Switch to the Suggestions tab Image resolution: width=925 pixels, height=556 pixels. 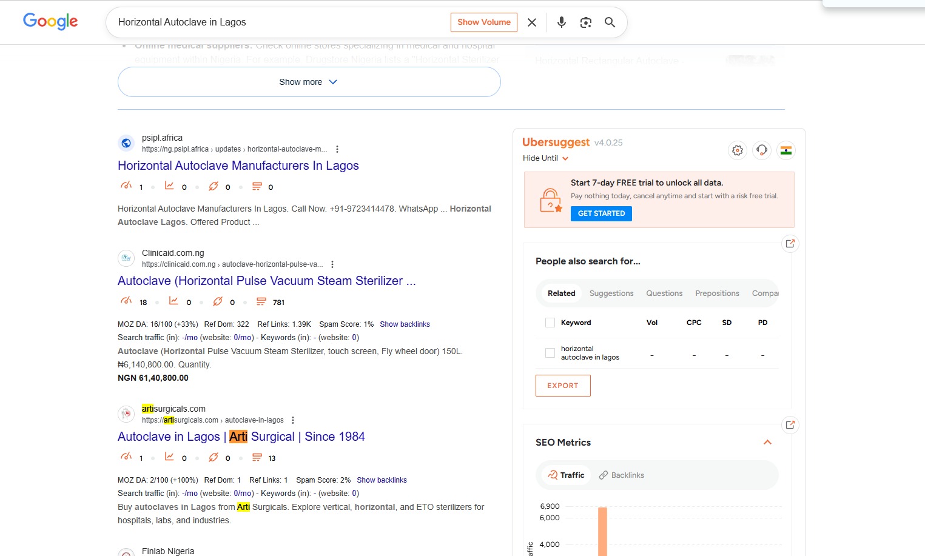coord(611,293)
